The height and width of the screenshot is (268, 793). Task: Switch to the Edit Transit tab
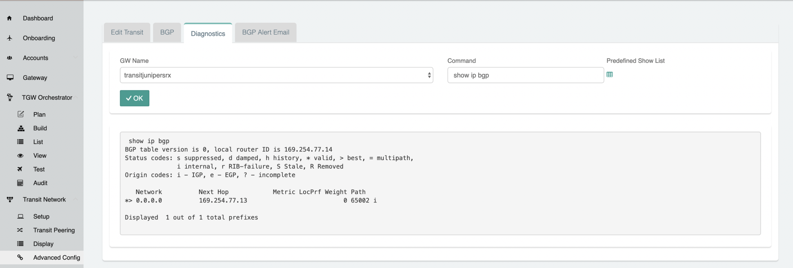(x=127, y=32)
